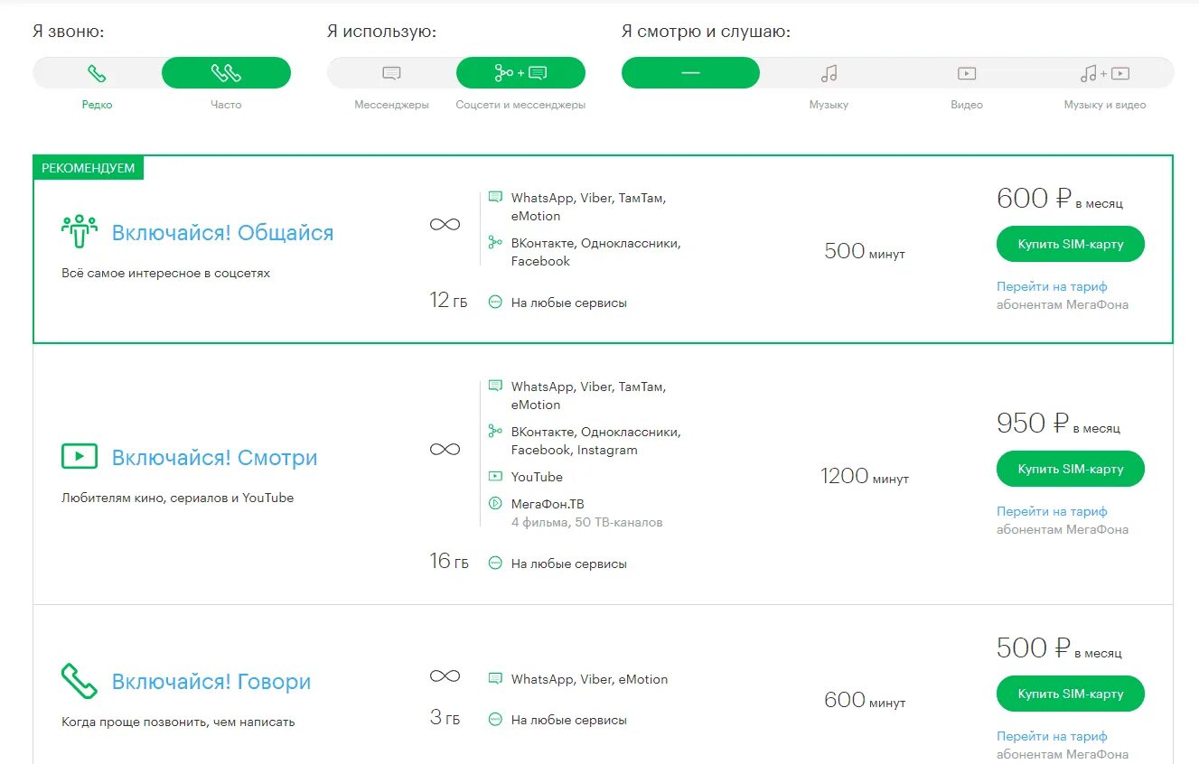Click the 'Музыку и видео' label
1199x764 pixels.
1105,105
